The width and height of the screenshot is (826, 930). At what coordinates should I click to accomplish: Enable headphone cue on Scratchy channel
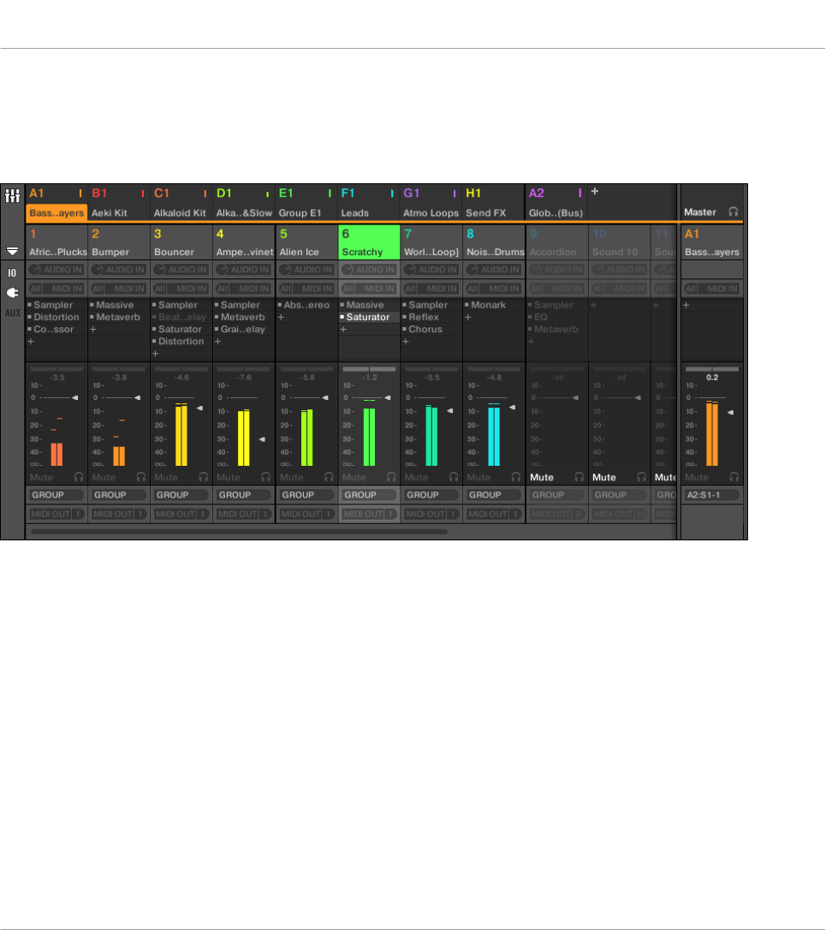pos(391,477)
